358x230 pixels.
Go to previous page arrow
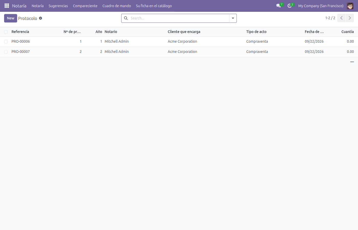click(x=341, y=18)
